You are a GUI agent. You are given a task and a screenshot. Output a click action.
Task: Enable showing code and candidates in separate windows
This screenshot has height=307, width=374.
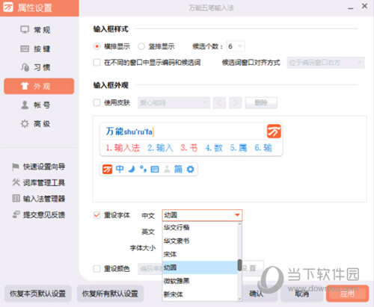96,62
